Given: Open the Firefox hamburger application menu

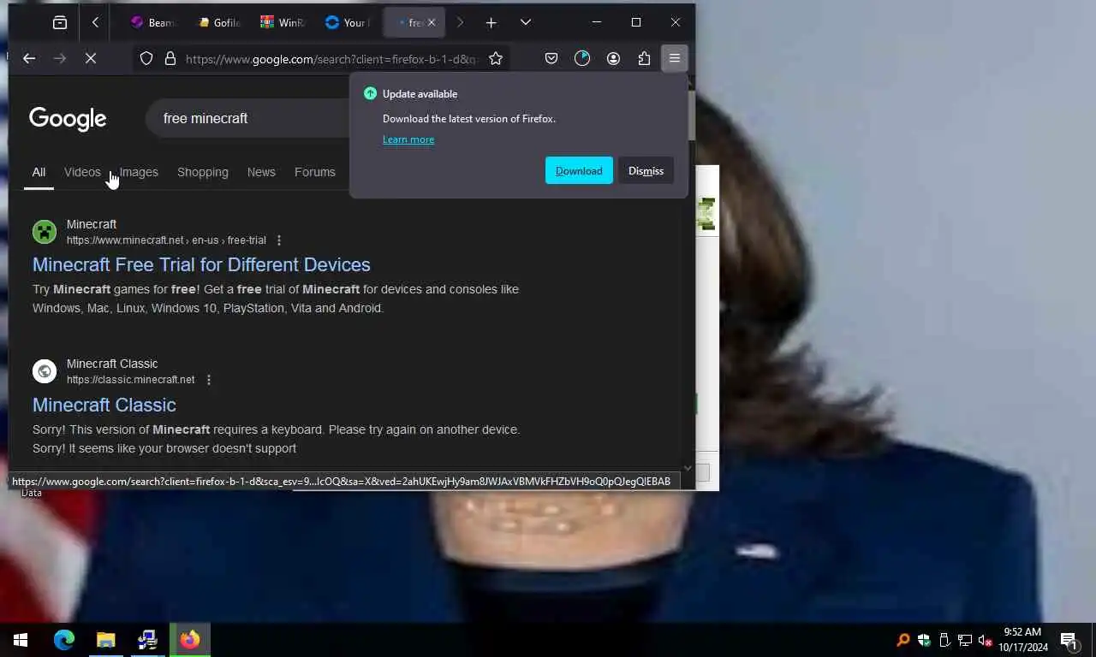Looking at the screenshot, I should point(675,58).
